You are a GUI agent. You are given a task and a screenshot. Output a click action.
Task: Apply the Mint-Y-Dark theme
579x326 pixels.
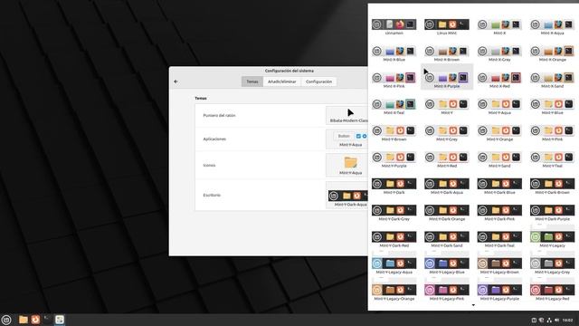394,187
